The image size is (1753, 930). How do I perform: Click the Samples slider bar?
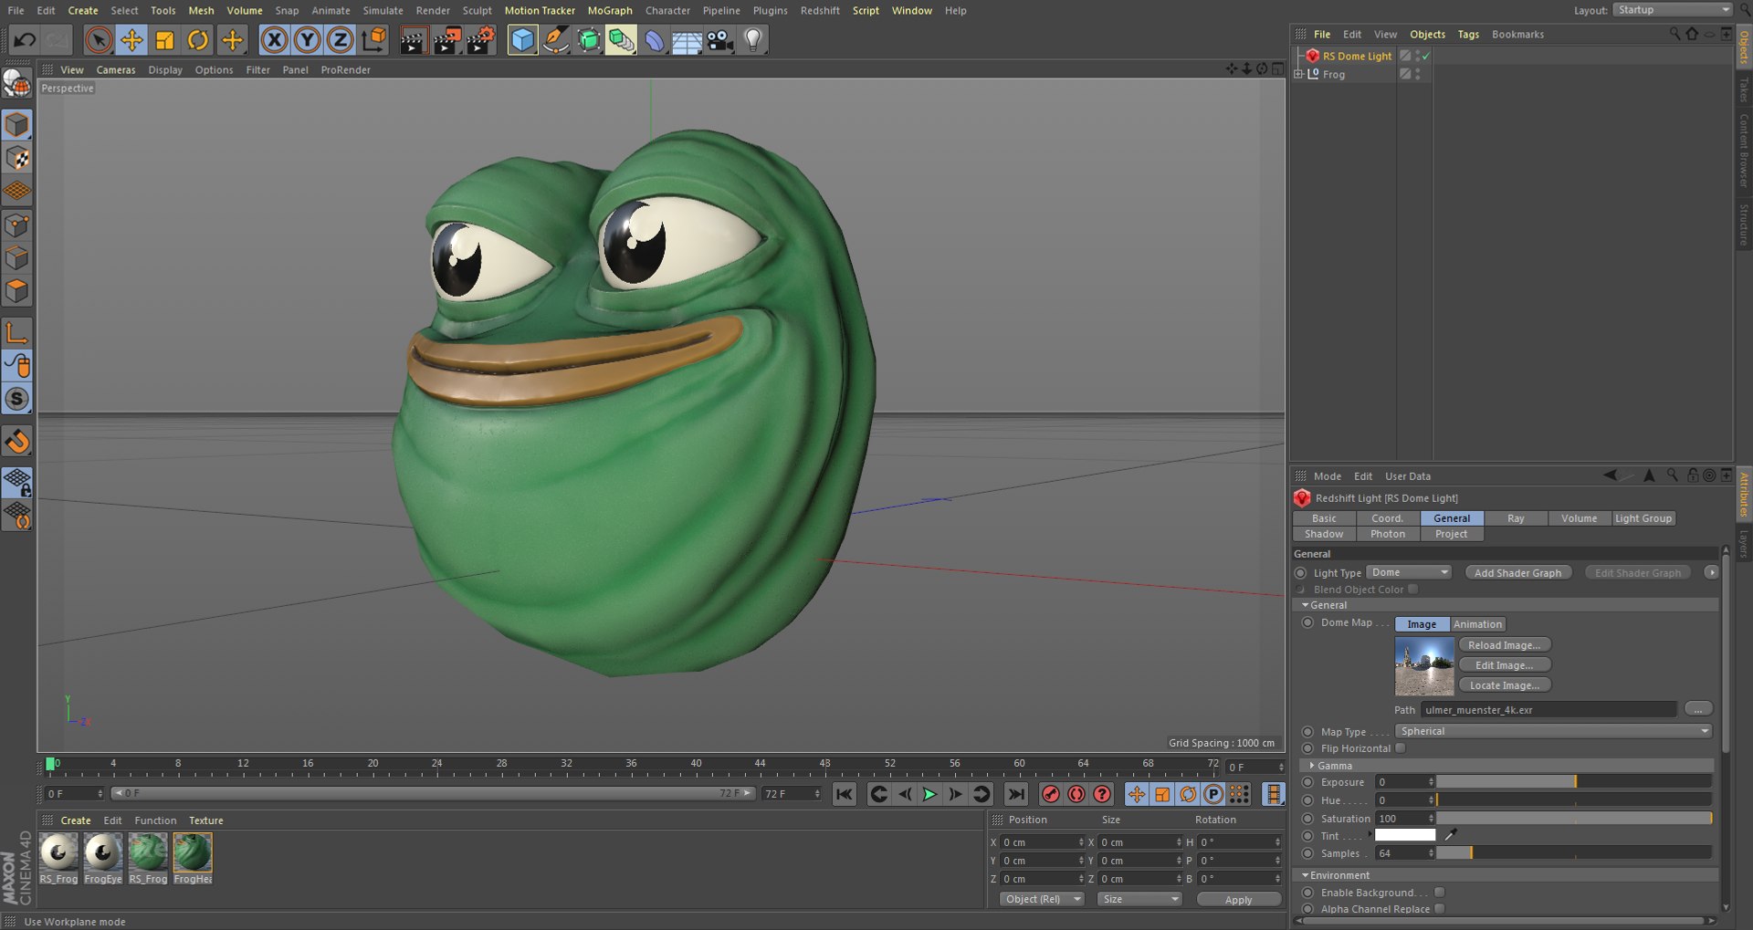click(1574, 853)
